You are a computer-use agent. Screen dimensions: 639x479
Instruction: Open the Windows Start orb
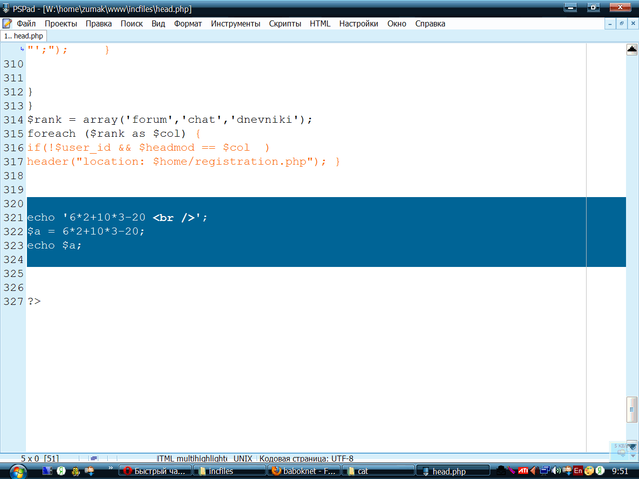(18, 471)
